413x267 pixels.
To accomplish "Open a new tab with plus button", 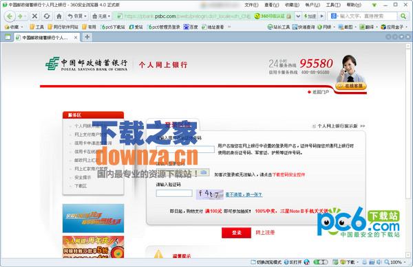I will point(87,37).
